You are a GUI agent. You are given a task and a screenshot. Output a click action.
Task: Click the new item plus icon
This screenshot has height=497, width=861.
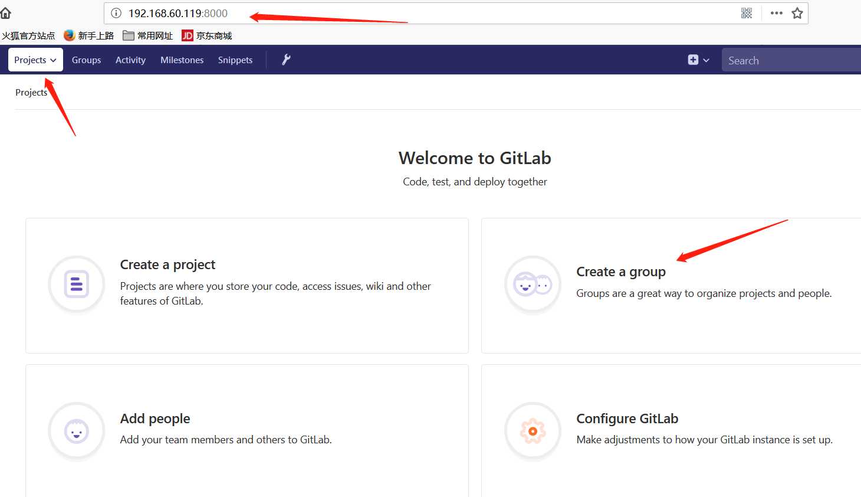point(693,60)
